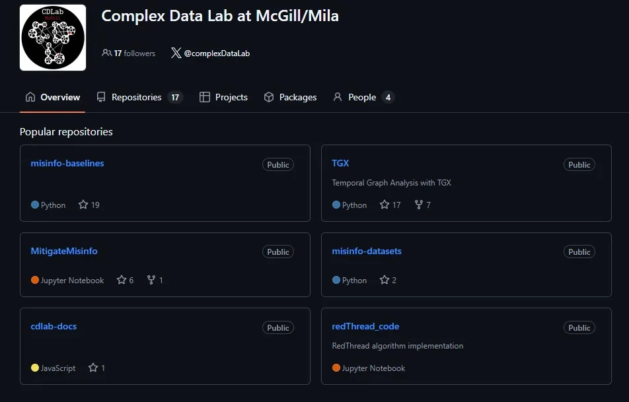Viewport: 629px width, 402px height.
Task: Go to the Packages tab
Action: (x=290, y=97)
